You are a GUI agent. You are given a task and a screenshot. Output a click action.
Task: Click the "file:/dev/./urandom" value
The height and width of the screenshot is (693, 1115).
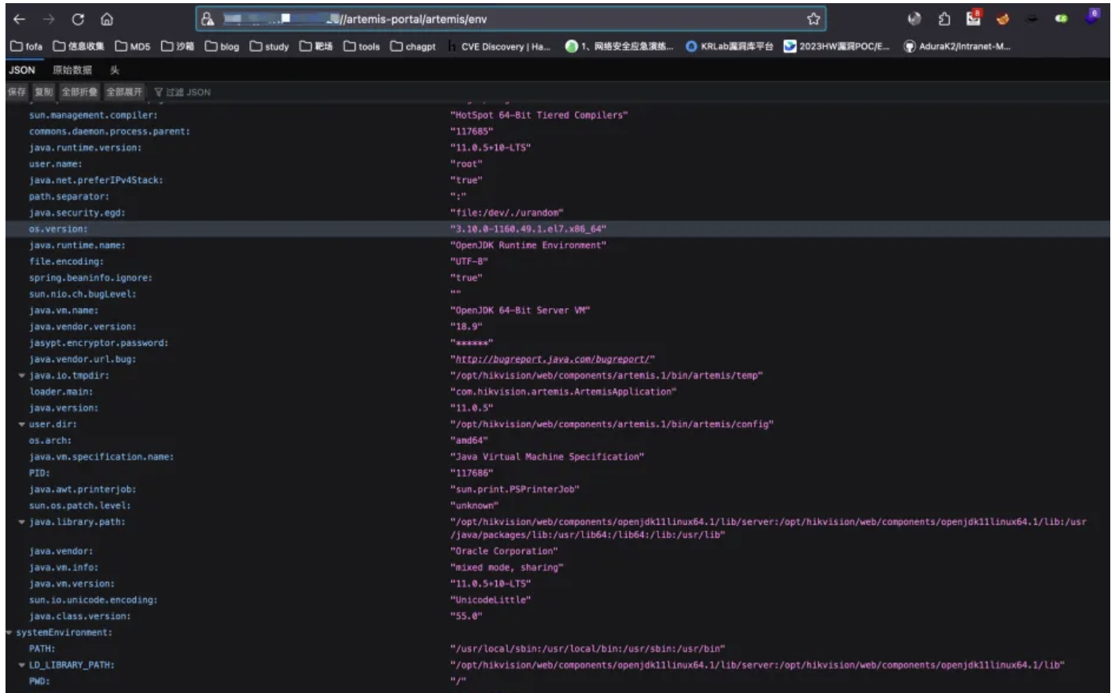click(506, 213)
